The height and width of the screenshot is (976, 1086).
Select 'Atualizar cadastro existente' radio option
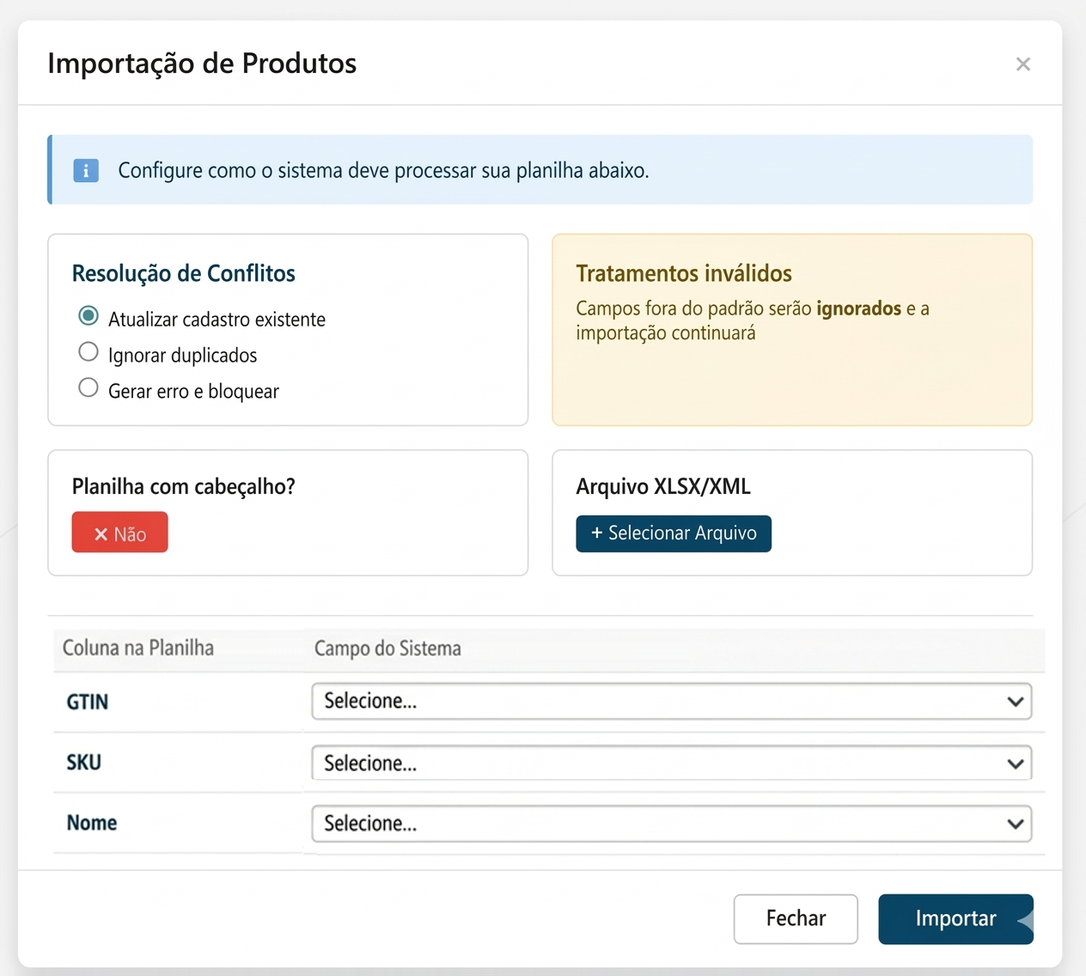pos(88,316)
